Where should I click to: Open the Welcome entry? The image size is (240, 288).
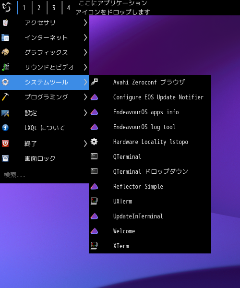150,231
